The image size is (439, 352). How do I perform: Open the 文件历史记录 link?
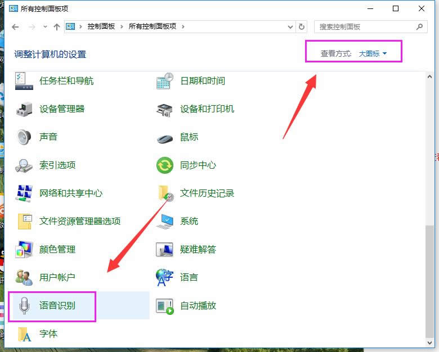coord(207,193)
